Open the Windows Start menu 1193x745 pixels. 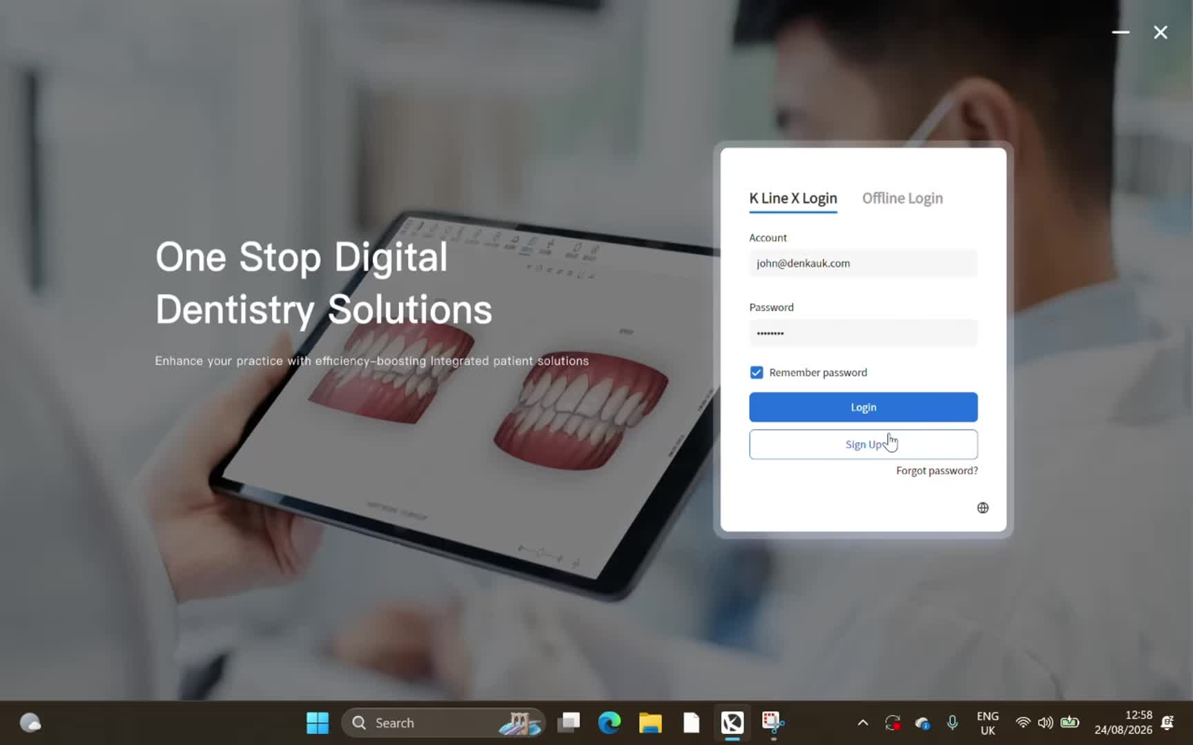[318, 723]
